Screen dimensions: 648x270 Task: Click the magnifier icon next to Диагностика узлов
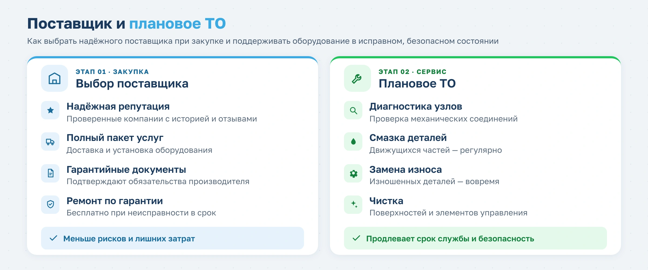coord(353,110)
